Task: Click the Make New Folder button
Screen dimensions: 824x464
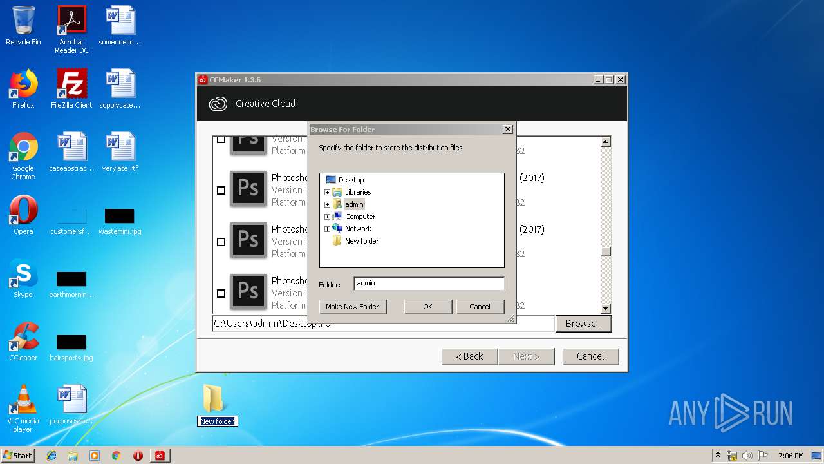Action: (x=352, y=307)
